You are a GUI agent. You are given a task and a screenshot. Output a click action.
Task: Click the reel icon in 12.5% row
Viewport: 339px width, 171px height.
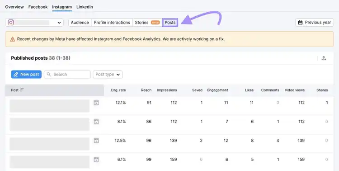click(x=96, y=141)
